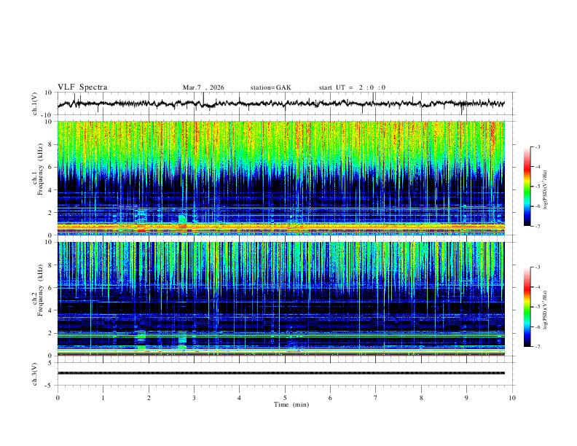Click the '-7' tick on ch.2 colorbar
Viewport: 577px width, 446px height.
point(537,347)
